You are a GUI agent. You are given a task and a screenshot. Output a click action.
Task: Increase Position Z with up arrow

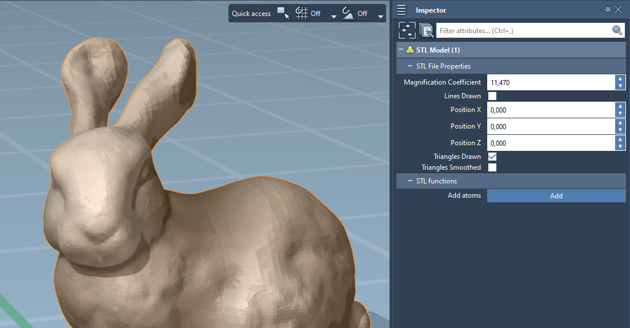coord(620,139)
